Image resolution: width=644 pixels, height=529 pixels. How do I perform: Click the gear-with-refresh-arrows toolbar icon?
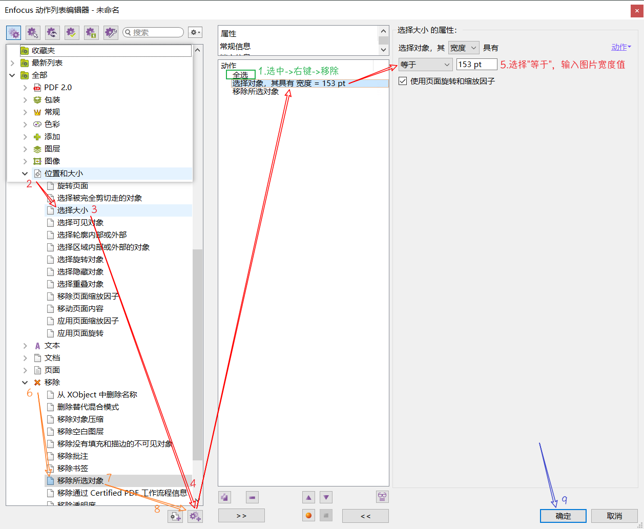coord(52,33)
